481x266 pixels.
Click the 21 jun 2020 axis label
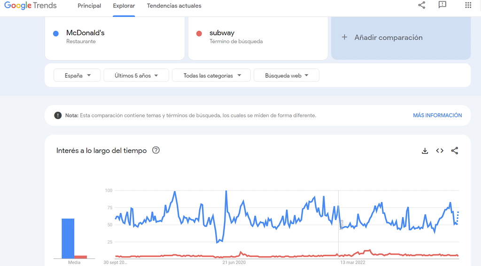tap(234, 262)
